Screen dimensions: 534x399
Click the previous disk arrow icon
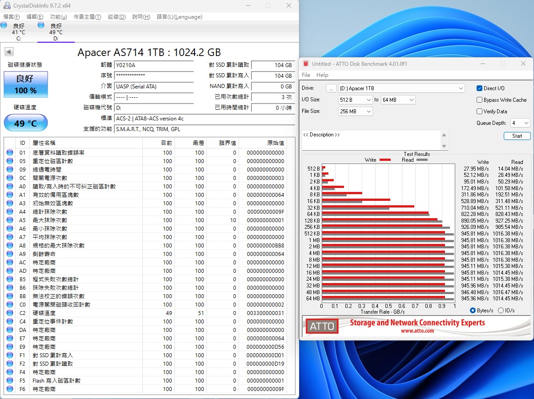(x=9, y=52)
